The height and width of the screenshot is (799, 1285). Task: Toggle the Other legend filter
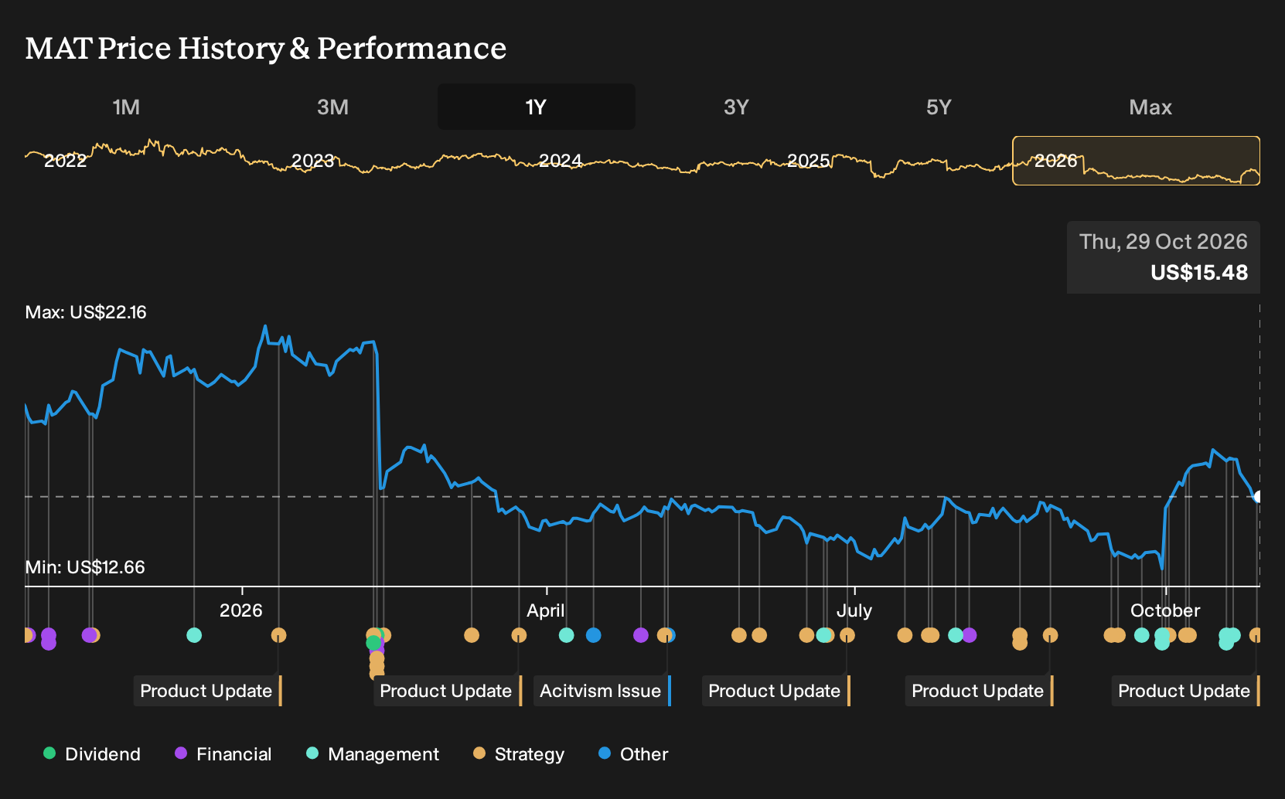tap(633, 754)
